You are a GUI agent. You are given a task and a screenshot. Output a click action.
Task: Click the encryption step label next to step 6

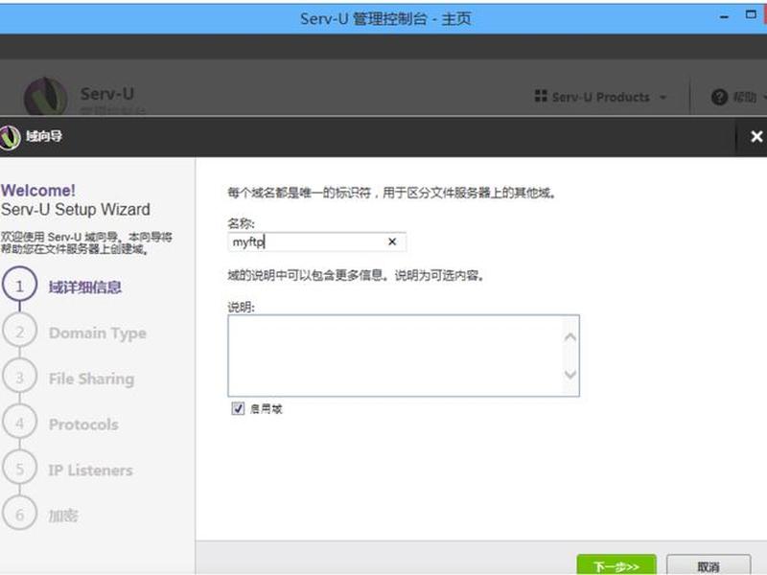63,516
